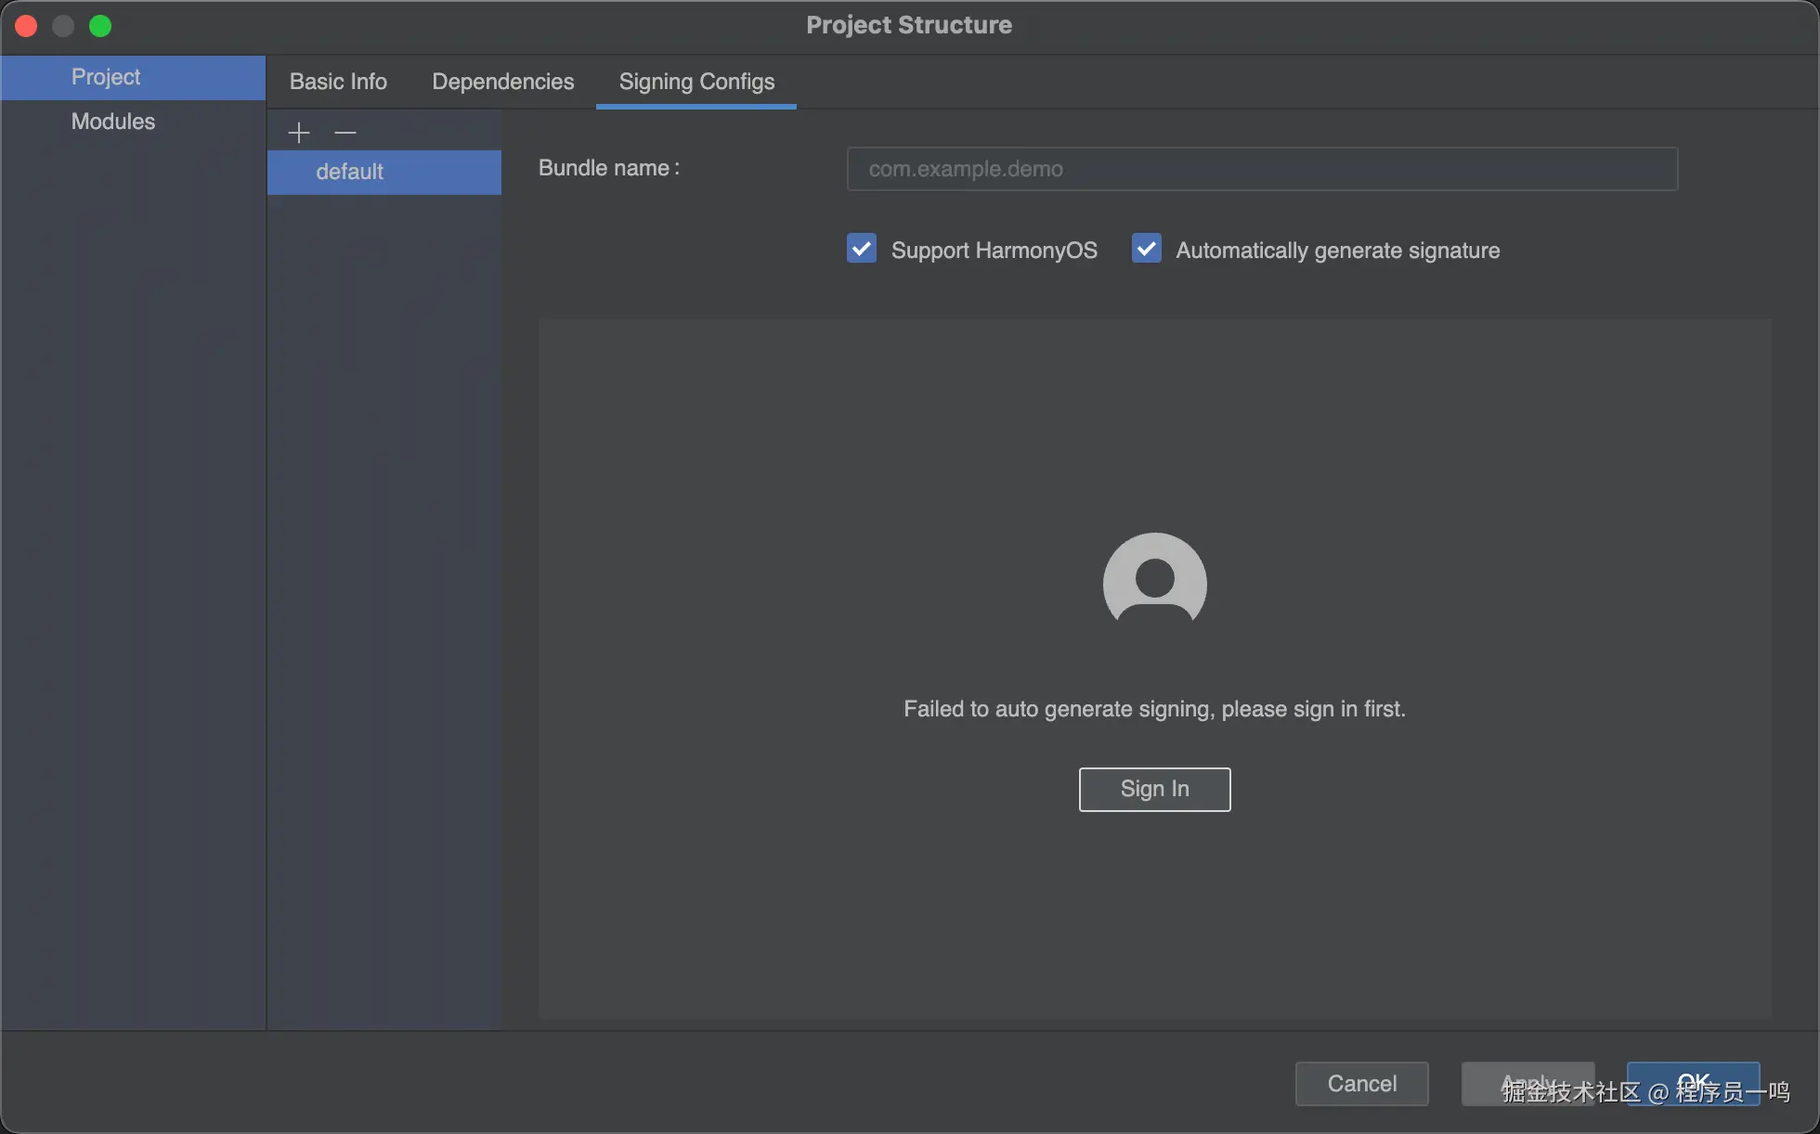Viewport: 1820px width, 1134px height.
Task: Open the Basic Info tab
Action: (338, 82)
